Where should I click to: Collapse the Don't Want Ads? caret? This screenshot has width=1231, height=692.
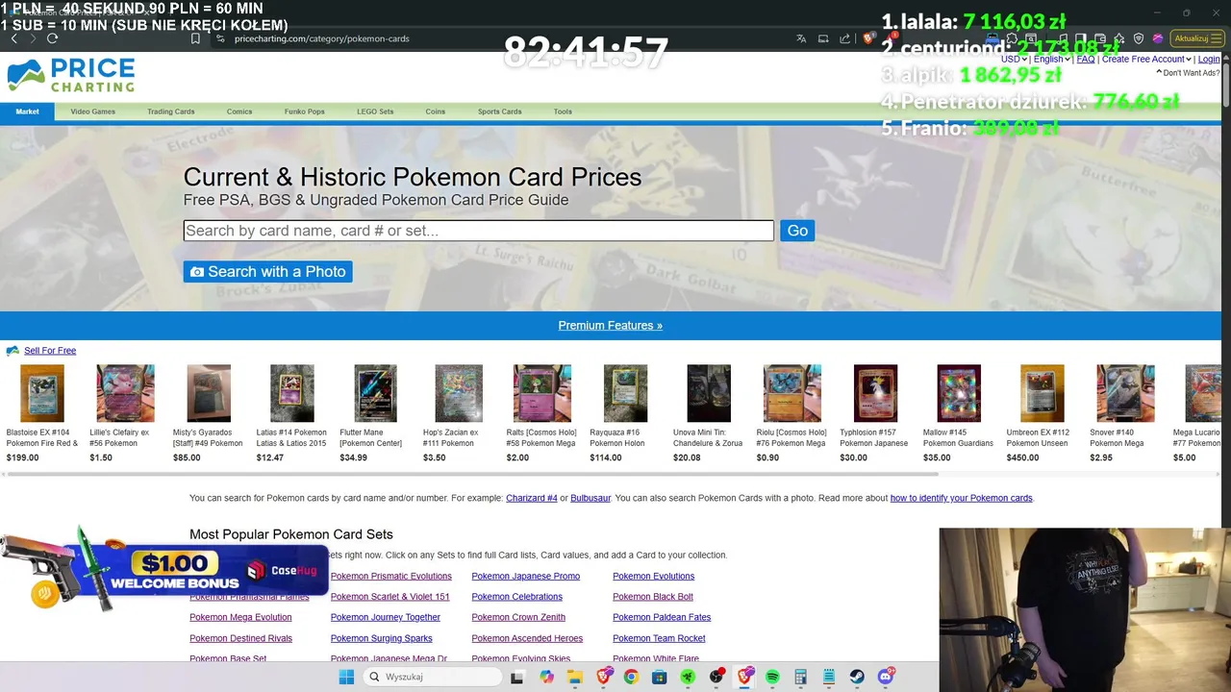1159,72
